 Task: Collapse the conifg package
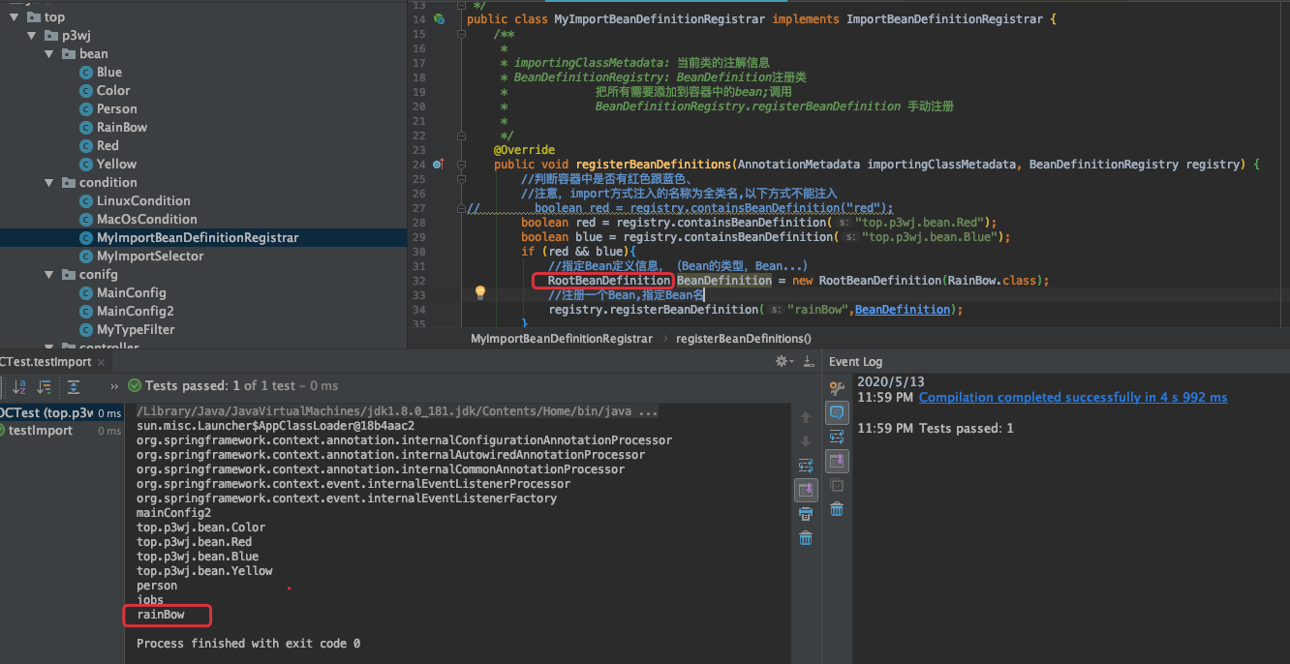click(x=50, y=274)
